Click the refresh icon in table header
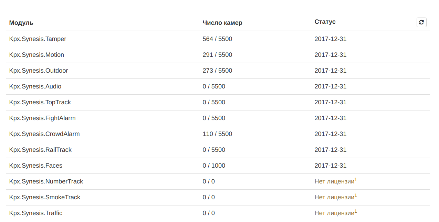439x222 pixels. click(x=421, y=22)
